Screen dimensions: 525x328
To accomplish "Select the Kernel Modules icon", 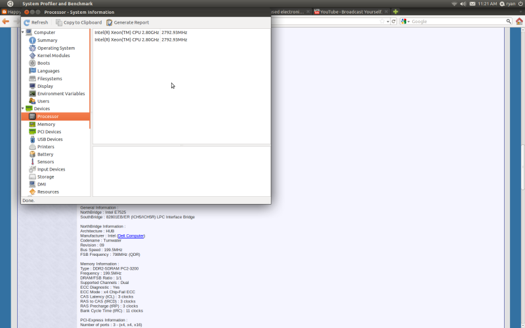I will tap(32, 56).
